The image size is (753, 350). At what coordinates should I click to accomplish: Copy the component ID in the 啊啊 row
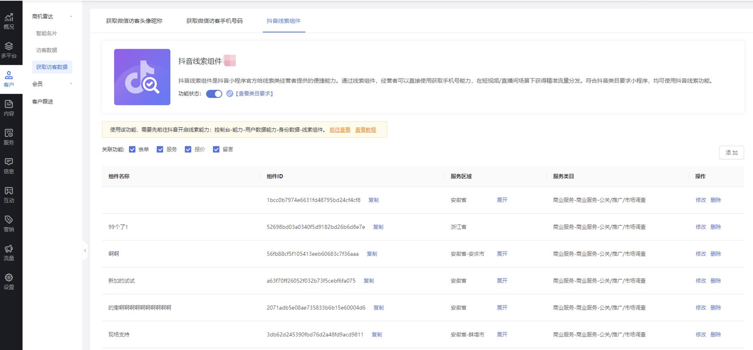(372, 254)
